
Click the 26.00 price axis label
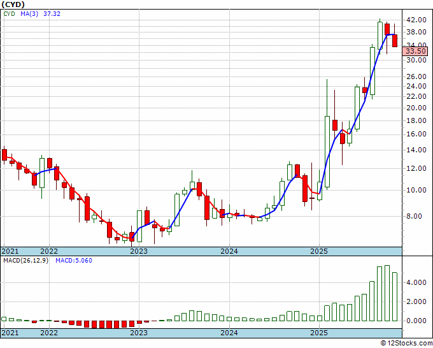416,76
